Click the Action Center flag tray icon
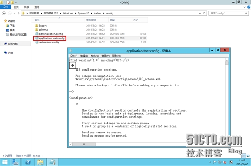Screen dimensions: 251x166 tap(215, 162)
